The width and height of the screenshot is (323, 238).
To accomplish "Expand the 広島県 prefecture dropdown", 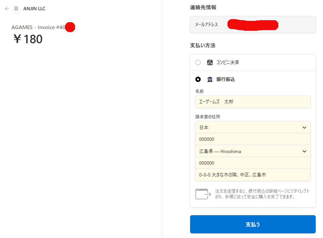I will point(253,151).
